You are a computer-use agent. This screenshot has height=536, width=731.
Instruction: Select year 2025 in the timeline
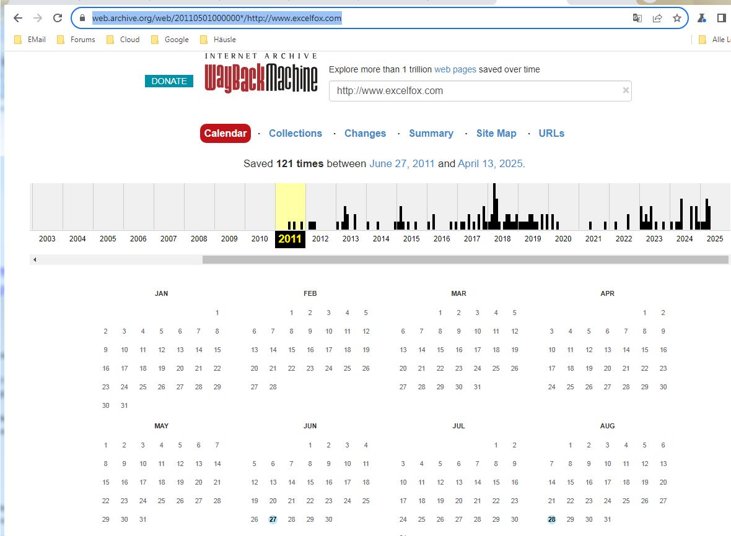click(715, 238)
